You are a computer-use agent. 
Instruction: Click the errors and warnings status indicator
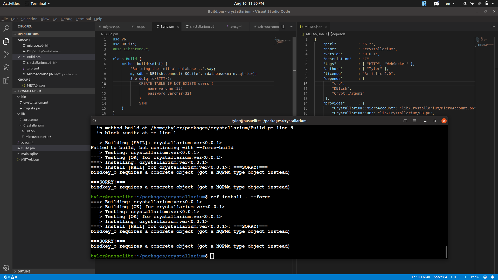point(10,277)
